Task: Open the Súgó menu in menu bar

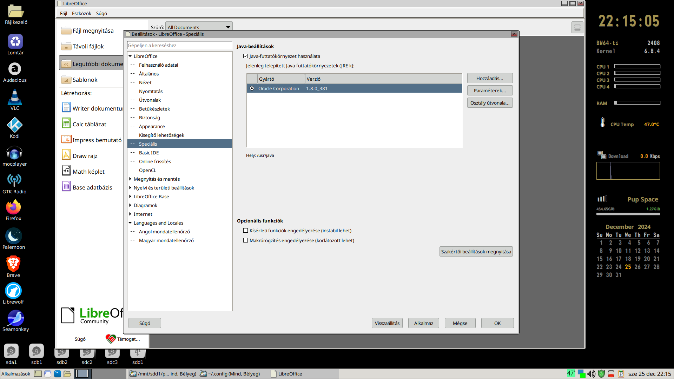Action: point(101,13)
